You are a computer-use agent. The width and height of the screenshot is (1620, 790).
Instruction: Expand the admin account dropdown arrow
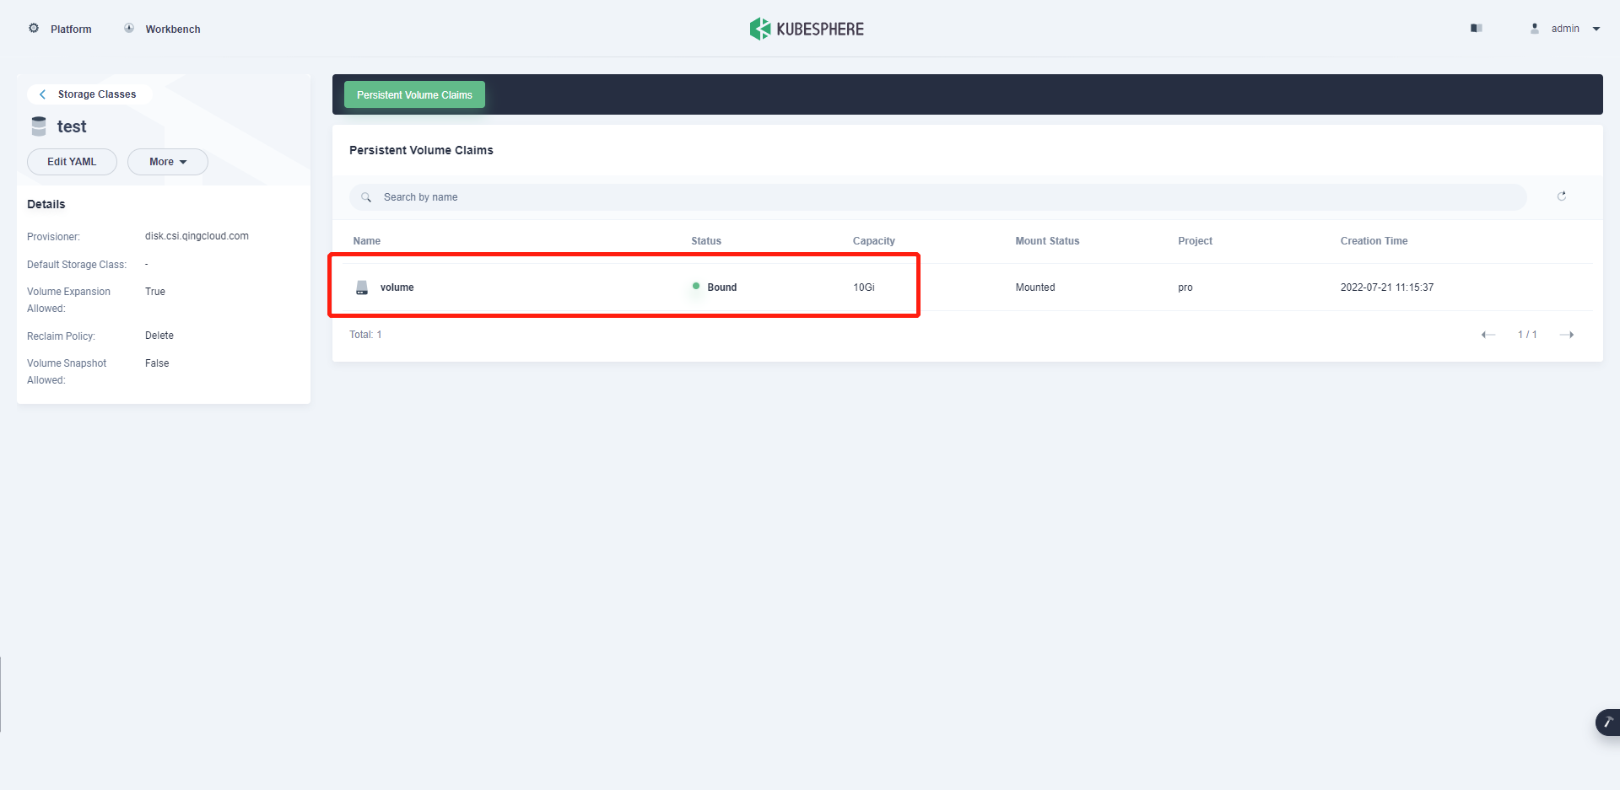coord(1596,29)
